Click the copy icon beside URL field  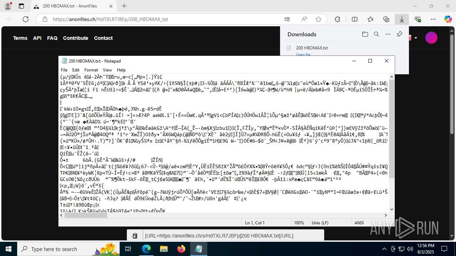(x=135, y=235)
